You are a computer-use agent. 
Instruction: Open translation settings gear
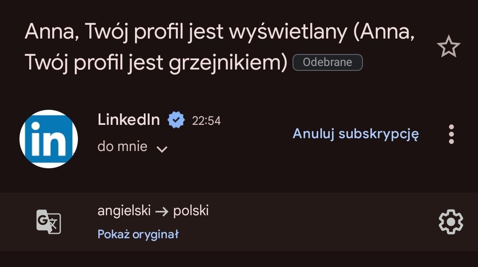(451, 222)
